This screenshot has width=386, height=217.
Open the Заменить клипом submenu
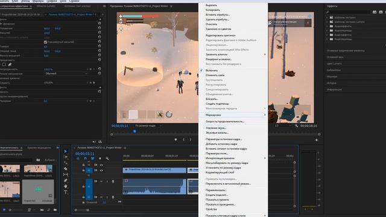[x=233, y=54]
